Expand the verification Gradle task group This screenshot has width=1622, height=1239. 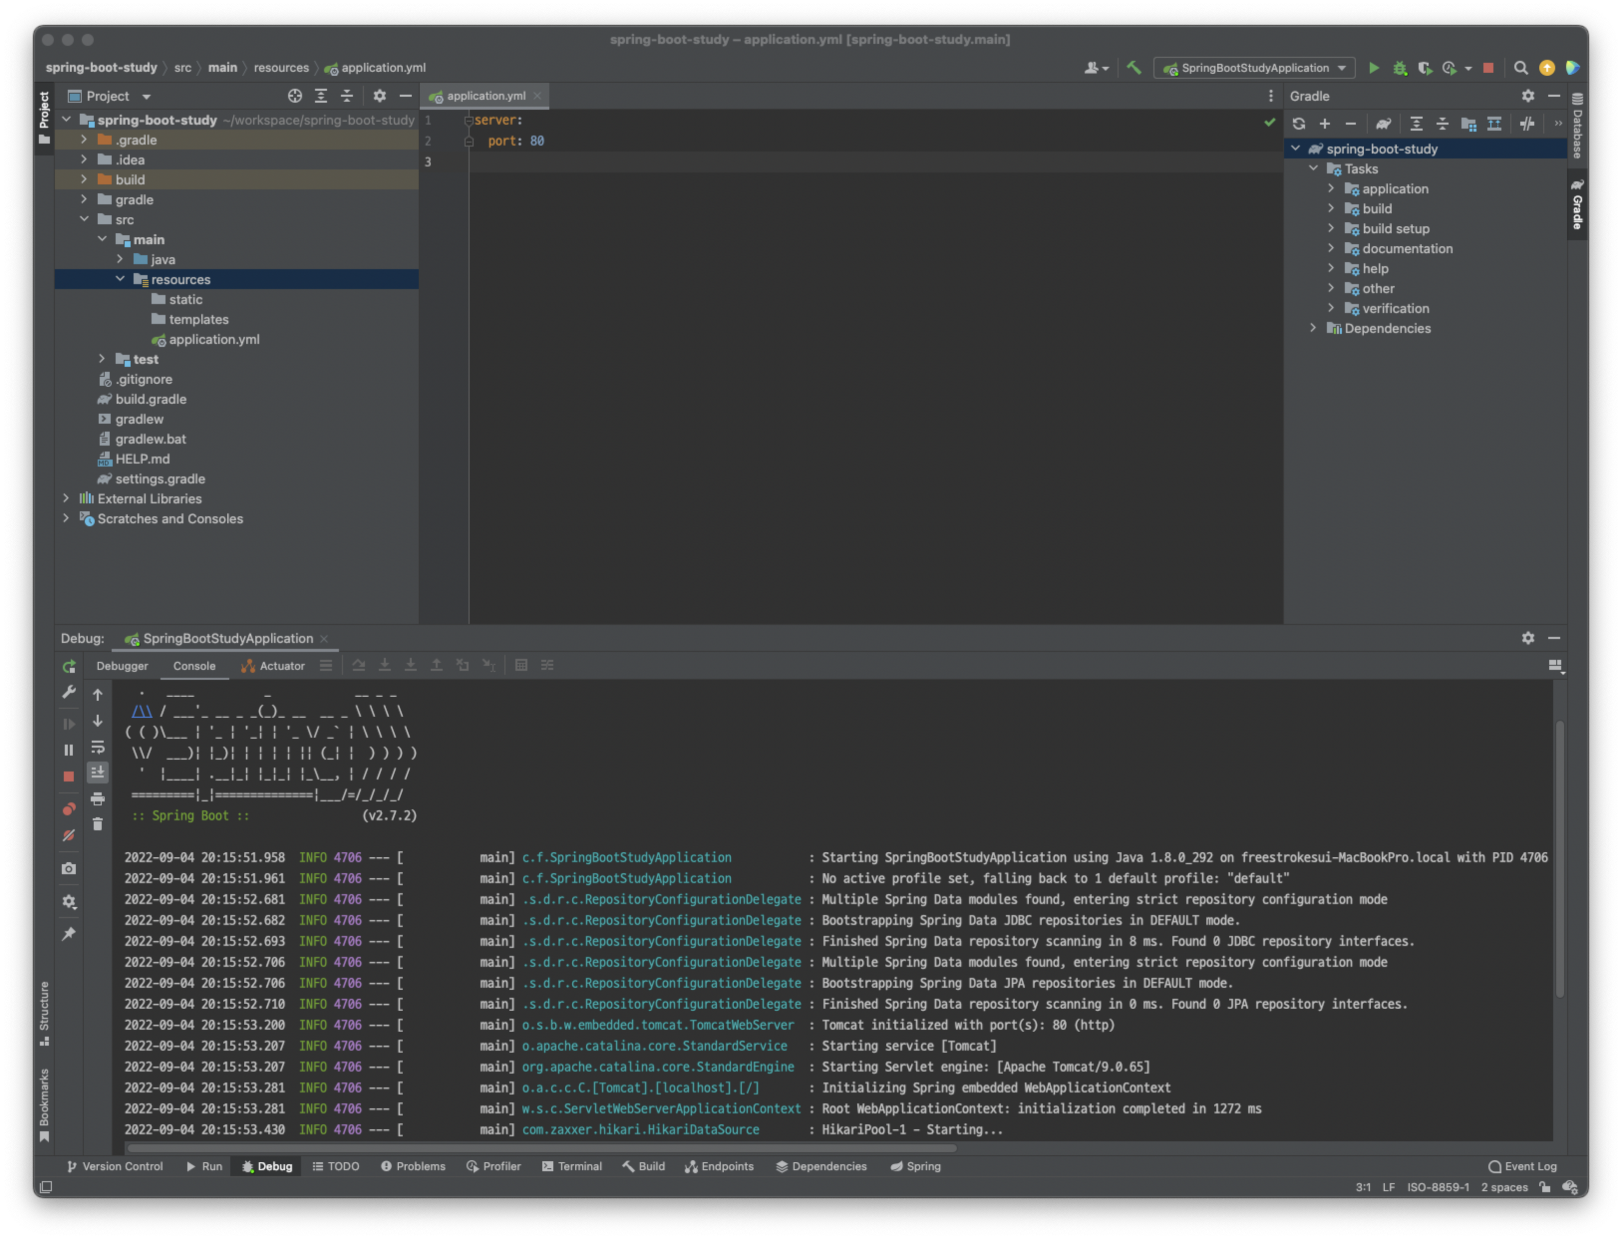1330,309
